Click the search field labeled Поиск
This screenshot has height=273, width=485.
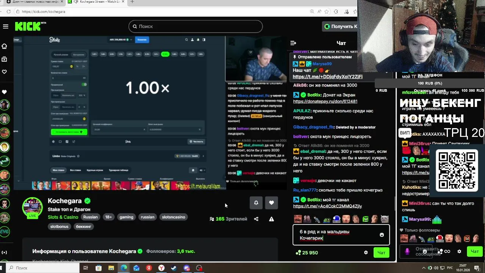coord(196,26)
